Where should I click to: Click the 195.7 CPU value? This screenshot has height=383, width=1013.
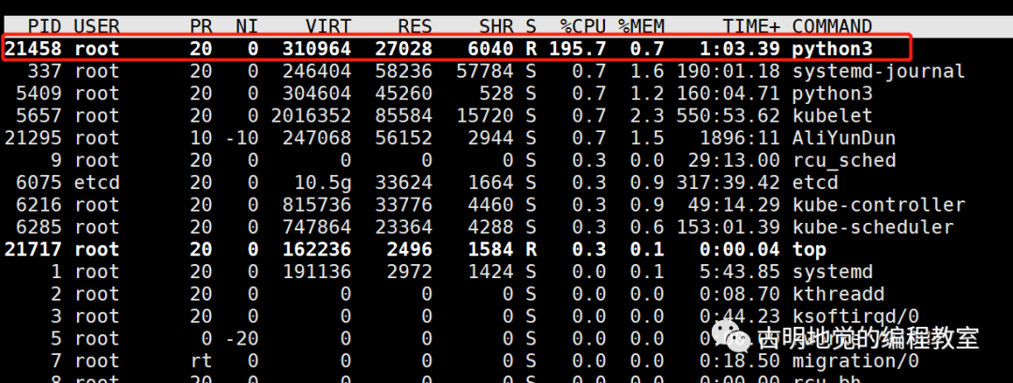578,49
